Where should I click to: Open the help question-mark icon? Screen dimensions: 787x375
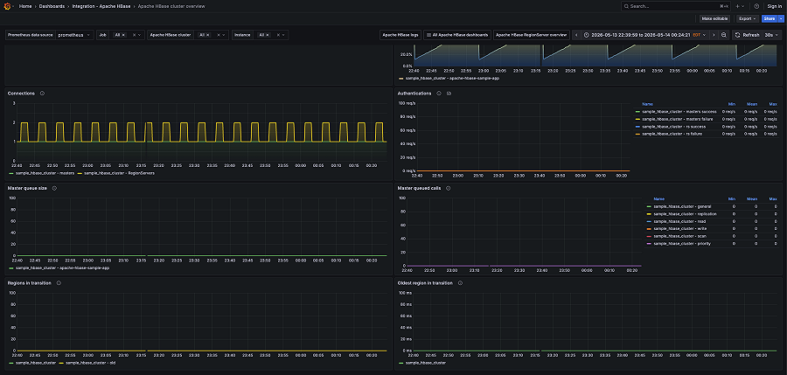(756, 6)
